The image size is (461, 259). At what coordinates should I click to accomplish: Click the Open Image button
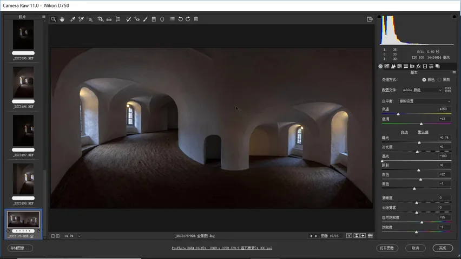coord(387,248)
